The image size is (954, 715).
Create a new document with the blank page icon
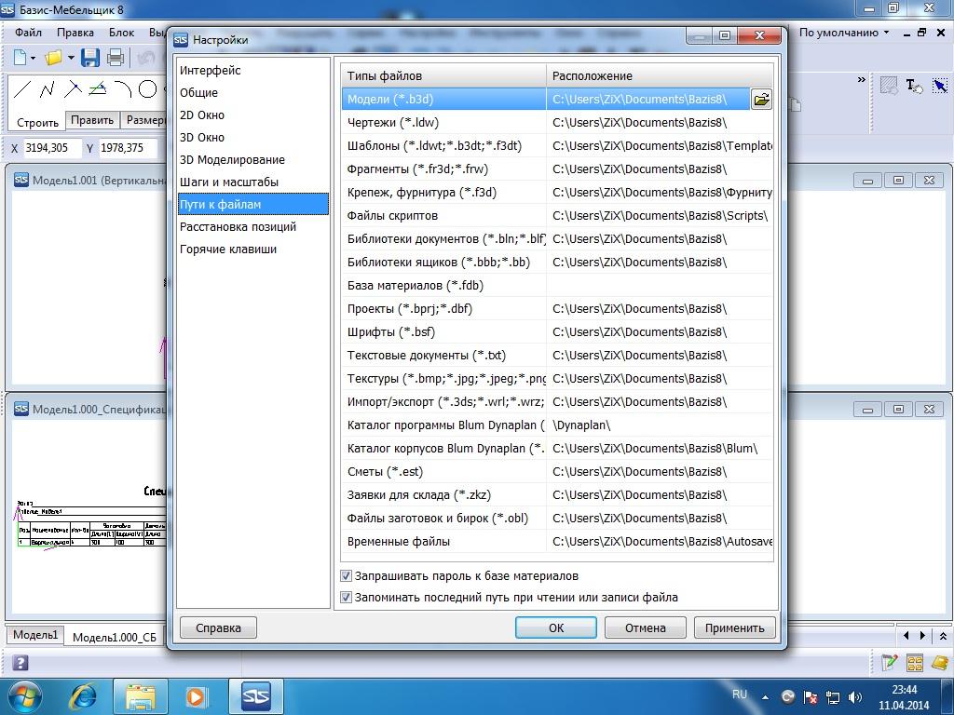click(x=20, y=59)
